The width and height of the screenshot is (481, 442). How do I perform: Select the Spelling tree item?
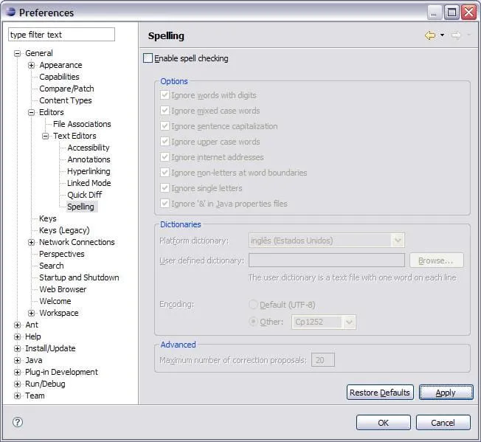click(x=80, y=207)
